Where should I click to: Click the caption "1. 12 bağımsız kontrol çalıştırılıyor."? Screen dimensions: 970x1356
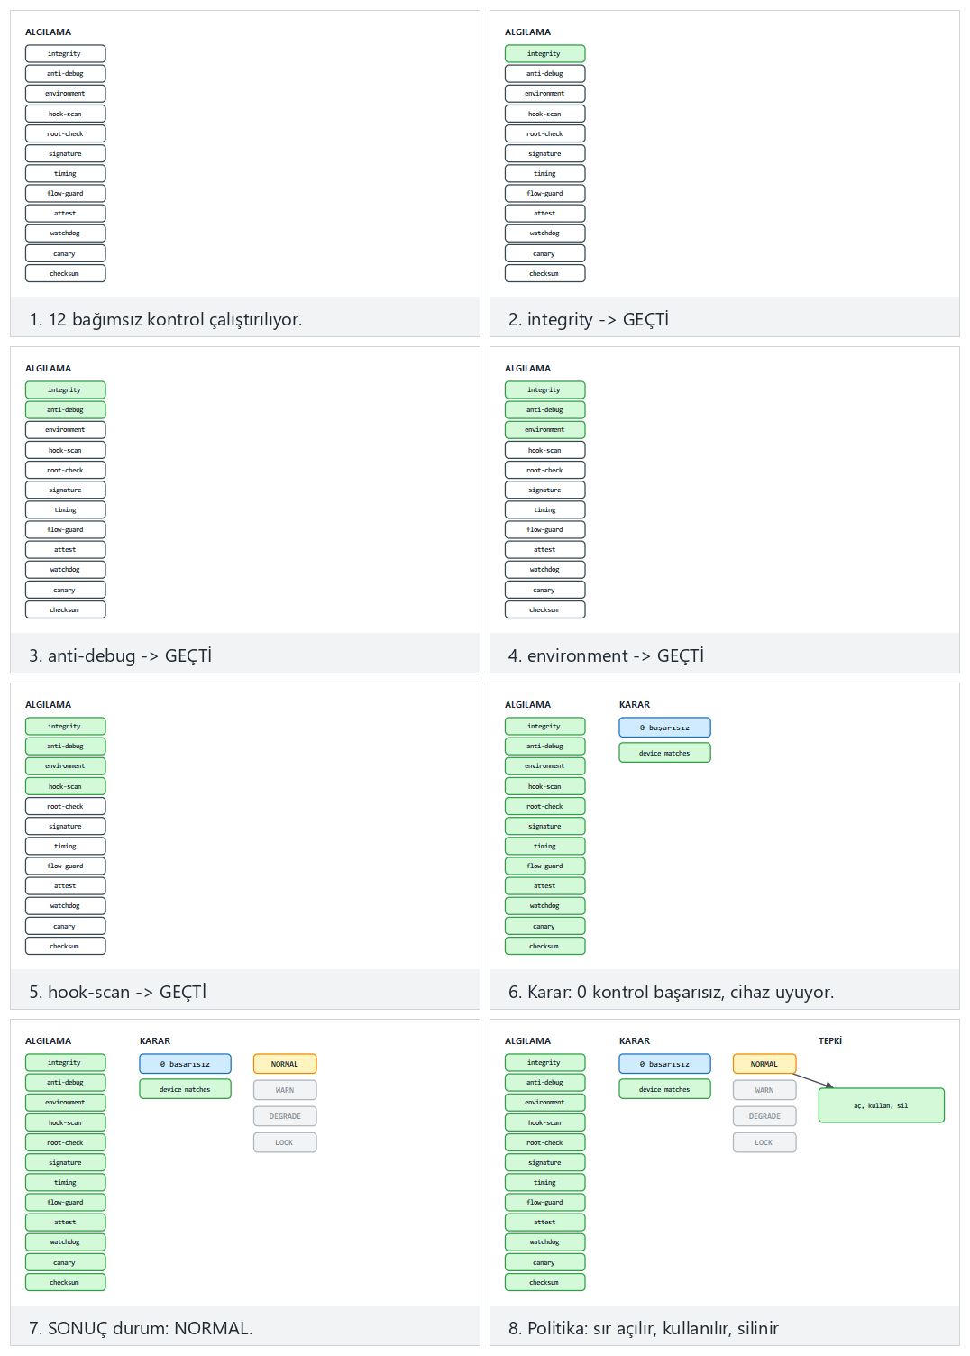(x=166, y=319)
